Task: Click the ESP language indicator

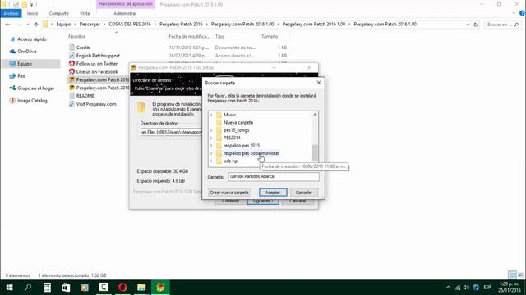Action: (487, 288)
